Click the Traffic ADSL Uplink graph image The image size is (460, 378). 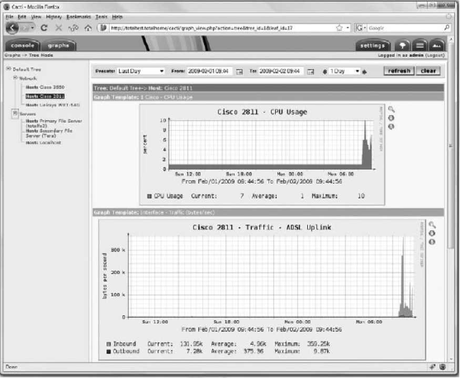(262, 290)
